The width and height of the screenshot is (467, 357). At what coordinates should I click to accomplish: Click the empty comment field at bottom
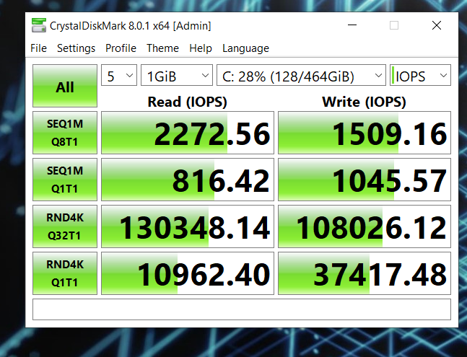242,309
